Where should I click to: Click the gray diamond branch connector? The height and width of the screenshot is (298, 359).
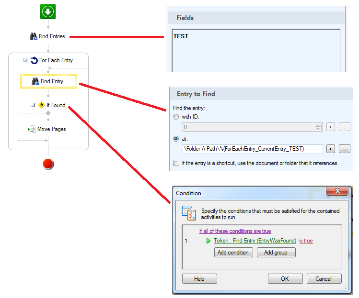pyautogui.click(x=48, y=113)
